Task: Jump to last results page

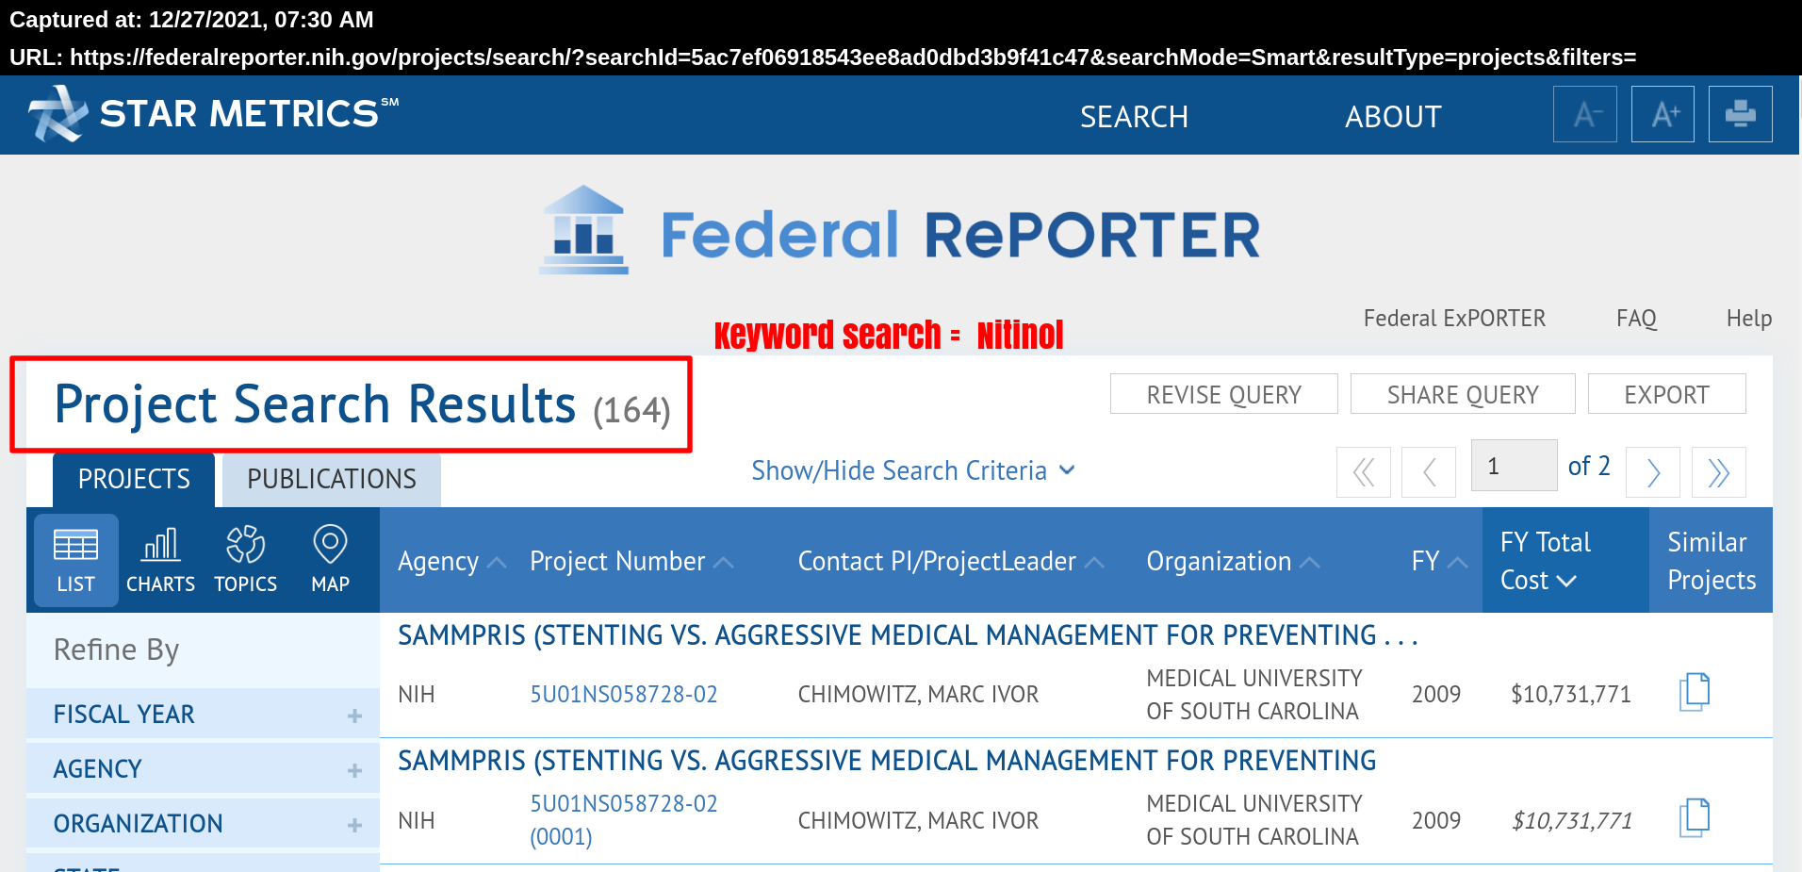Action: pyautogui.click(x=1719, y=471)
